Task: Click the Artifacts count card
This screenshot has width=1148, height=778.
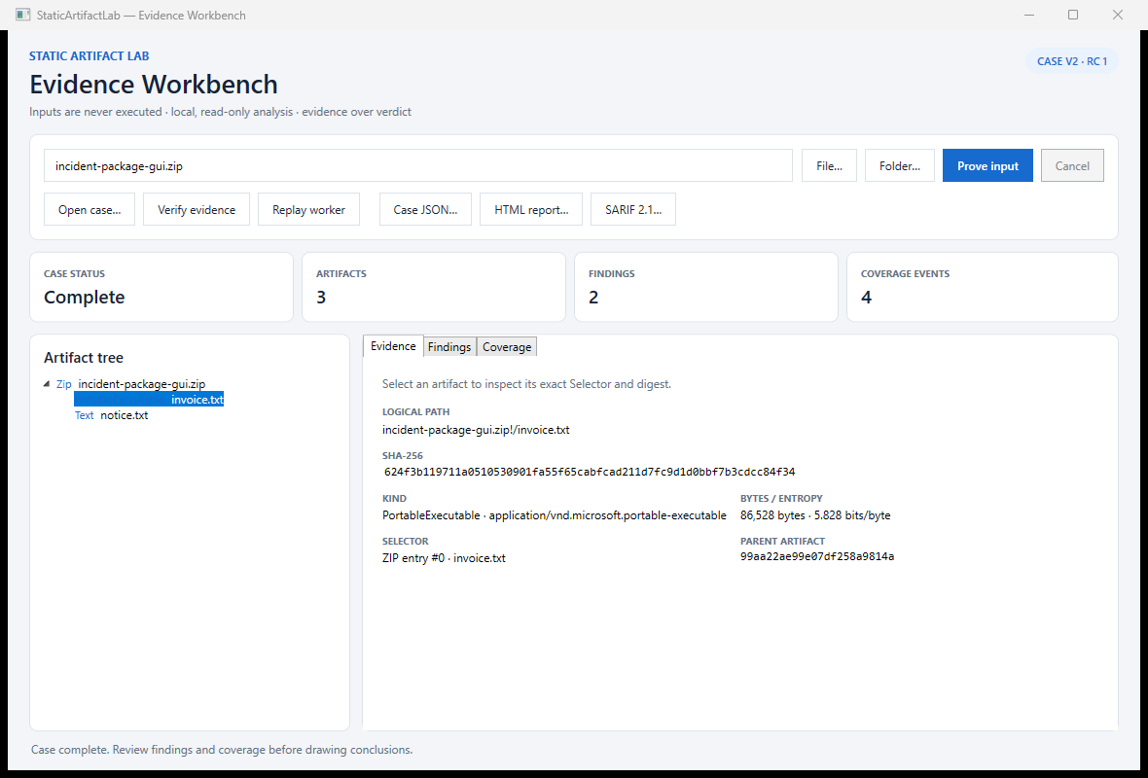Action: coord(434,287)
